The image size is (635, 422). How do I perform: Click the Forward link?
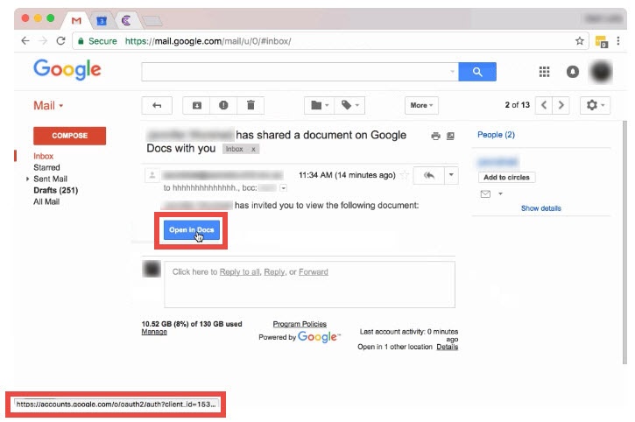(314, 271)
